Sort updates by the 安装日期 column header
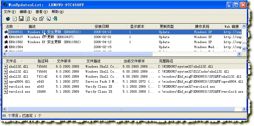 110,26
